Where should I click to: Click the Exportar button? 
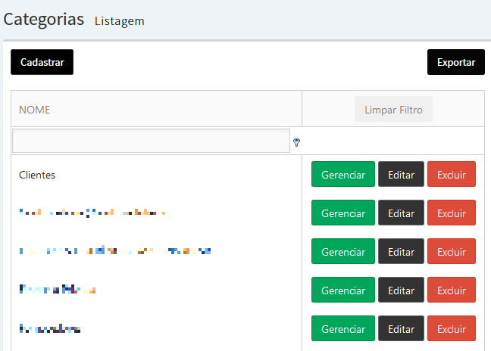click(456, 62)
